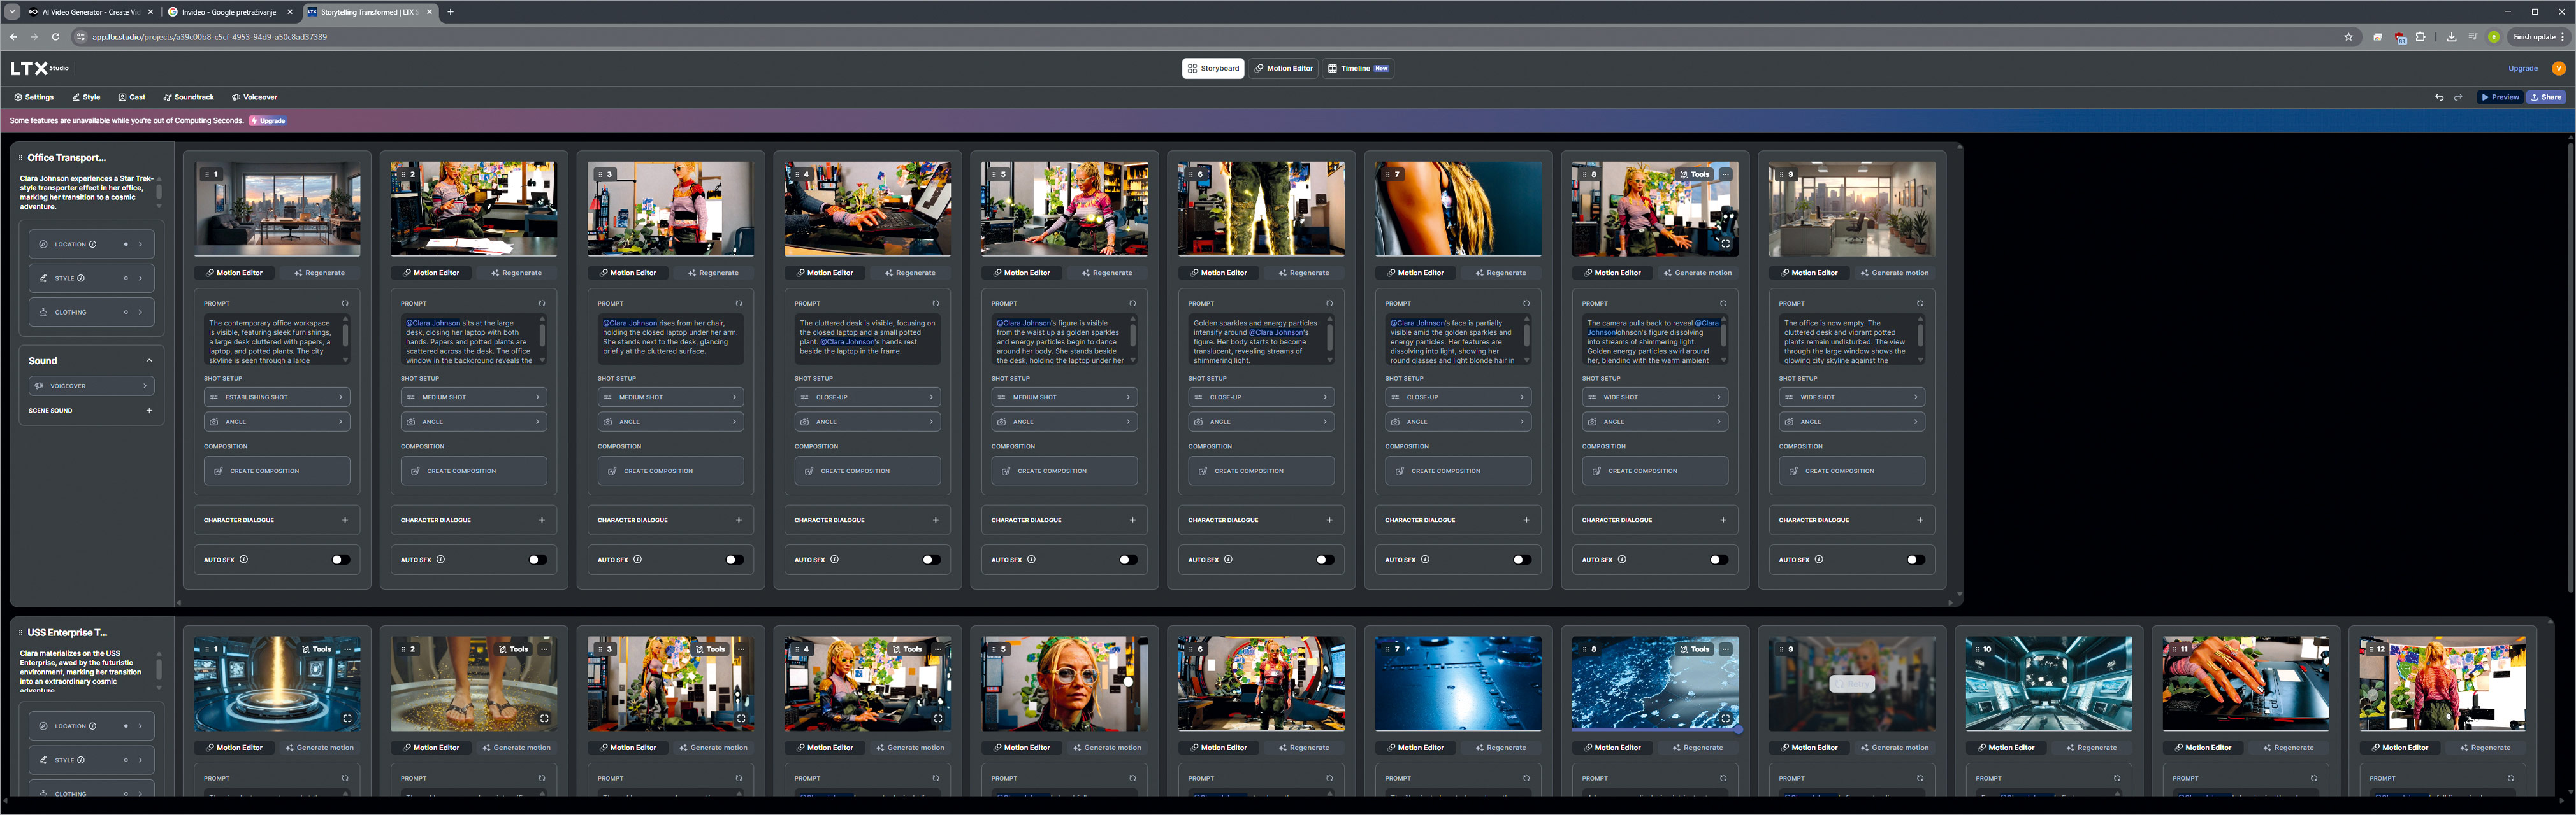Collapse the Sound section chevron
Image resolution: width=2576 pixels, height=815 pixels.
(149, 360)
